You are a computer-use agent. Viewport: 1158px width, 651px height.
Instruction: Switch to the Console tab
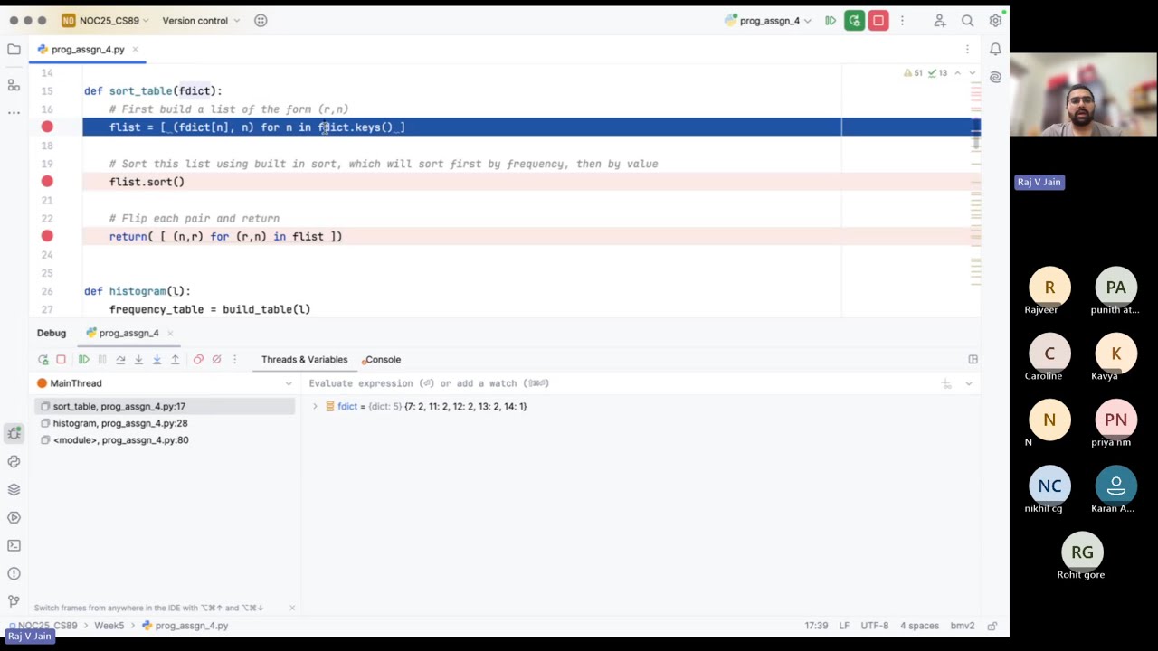pyautogui.click(x=381, y=360)
